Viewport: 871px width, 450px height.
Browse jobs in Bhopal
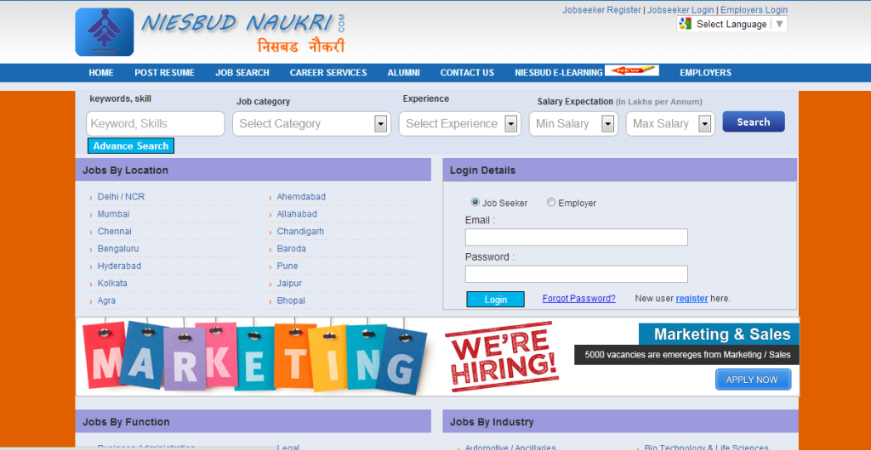291,301
